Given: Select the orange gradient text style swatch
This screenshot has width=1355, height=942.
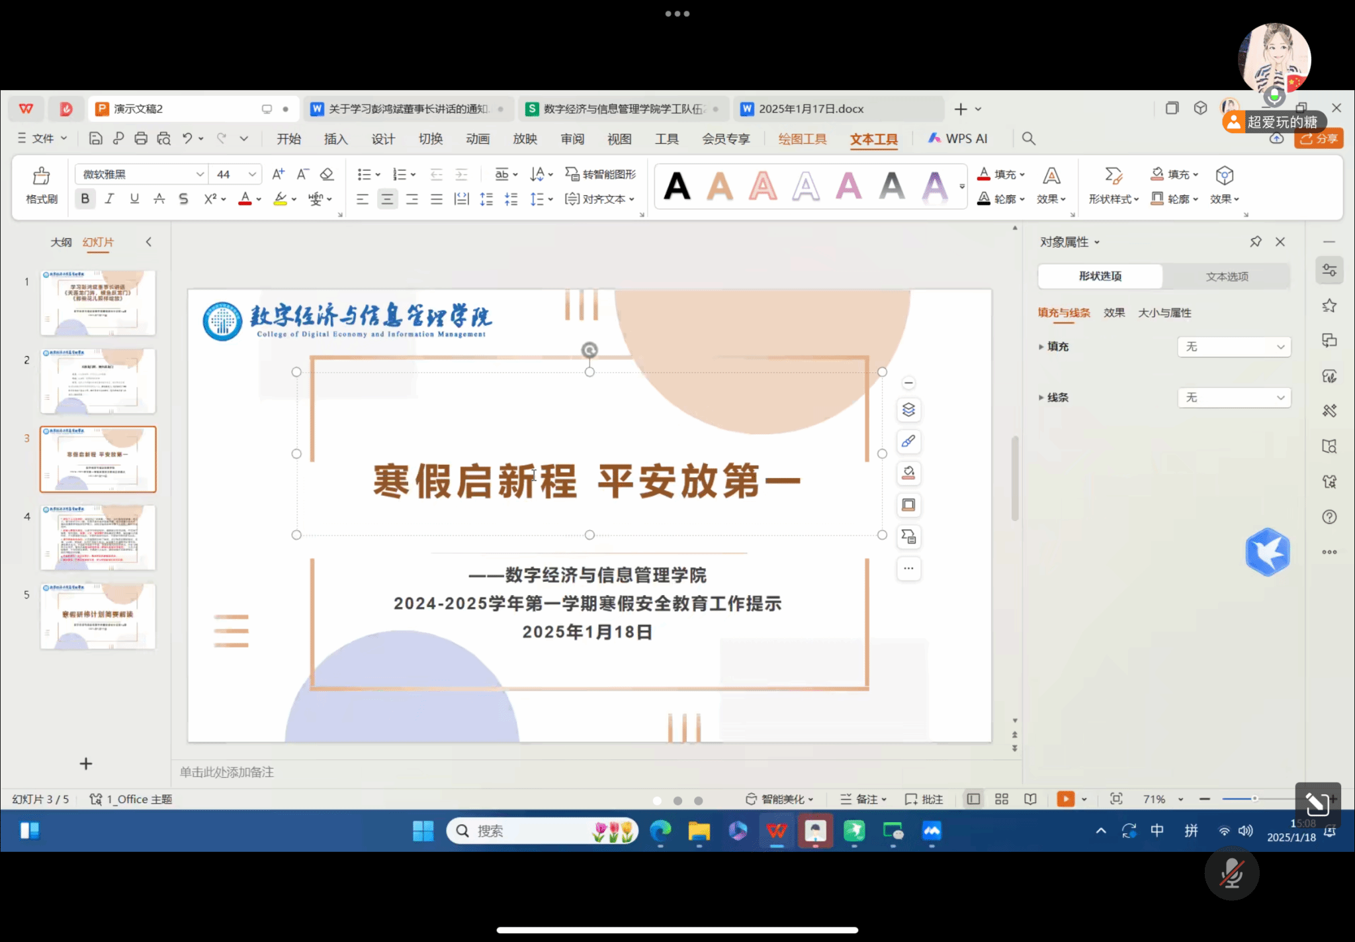Looking at the screenshot, I should tap(720, 185).
